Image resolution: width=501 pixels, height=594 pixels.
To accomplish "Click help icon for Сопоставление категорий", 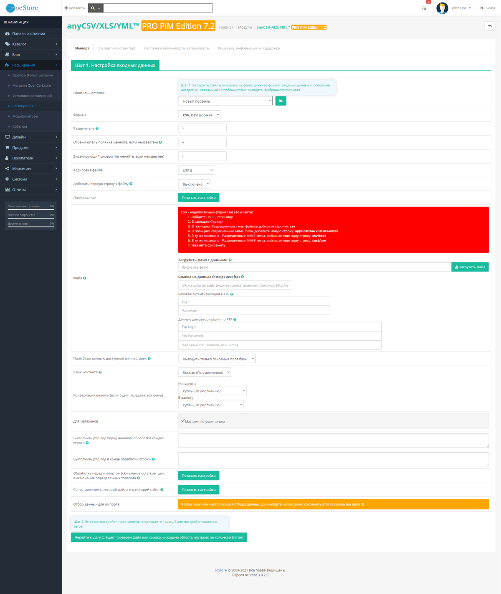I will [162, 490].
